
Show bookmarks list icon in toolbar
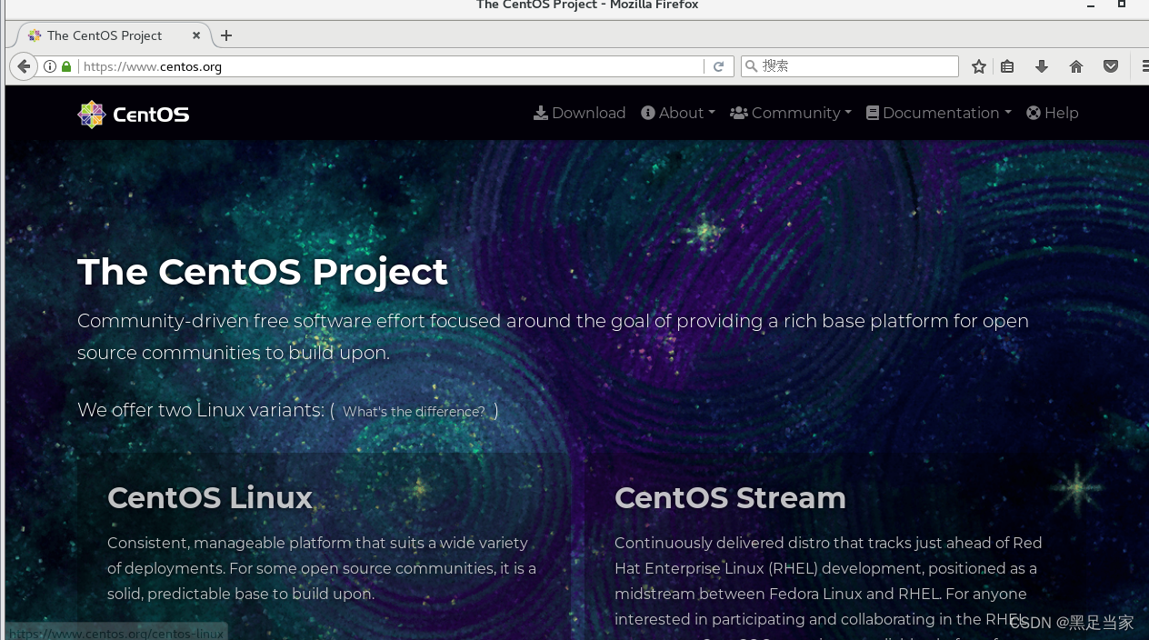click(x=1007, y=66)
